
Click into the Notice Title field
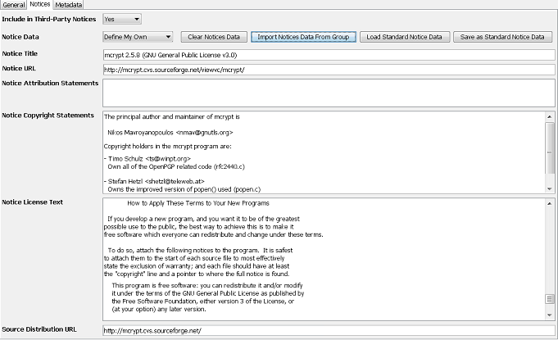click(328, 54)
